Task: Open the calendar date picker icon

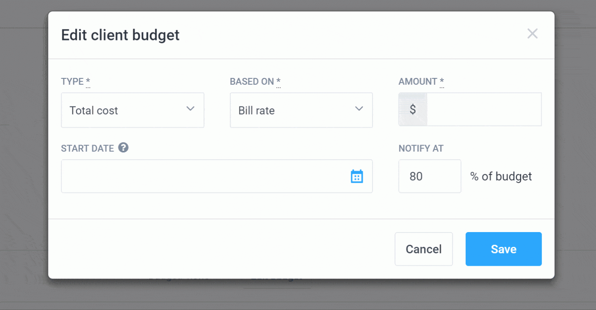Action: (x=357, y=176)
